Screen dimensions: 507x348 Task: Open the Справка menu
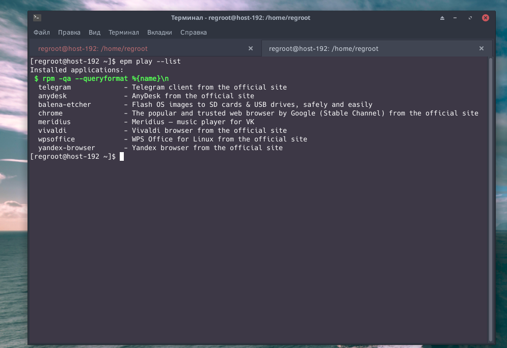[193, 32]
